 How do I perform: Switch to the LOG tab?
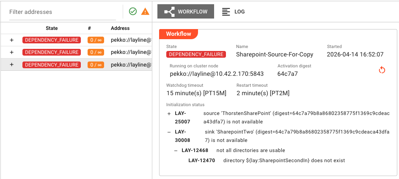pos(233,11)
